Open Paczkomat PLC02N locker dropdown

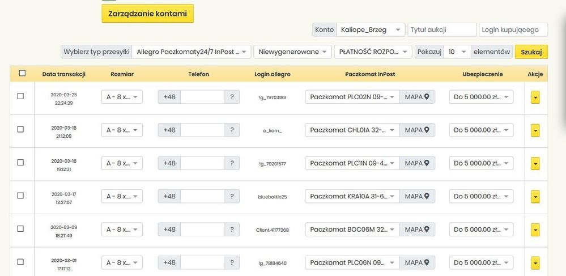point(352,97)
